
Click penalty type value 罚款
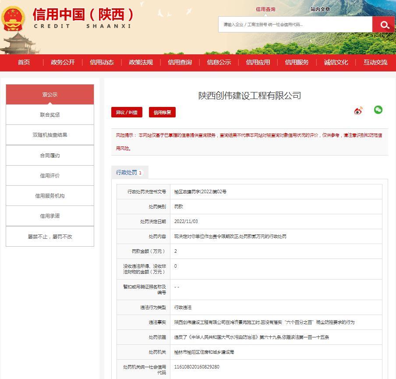pyautogui.click(x=179, y=207)
